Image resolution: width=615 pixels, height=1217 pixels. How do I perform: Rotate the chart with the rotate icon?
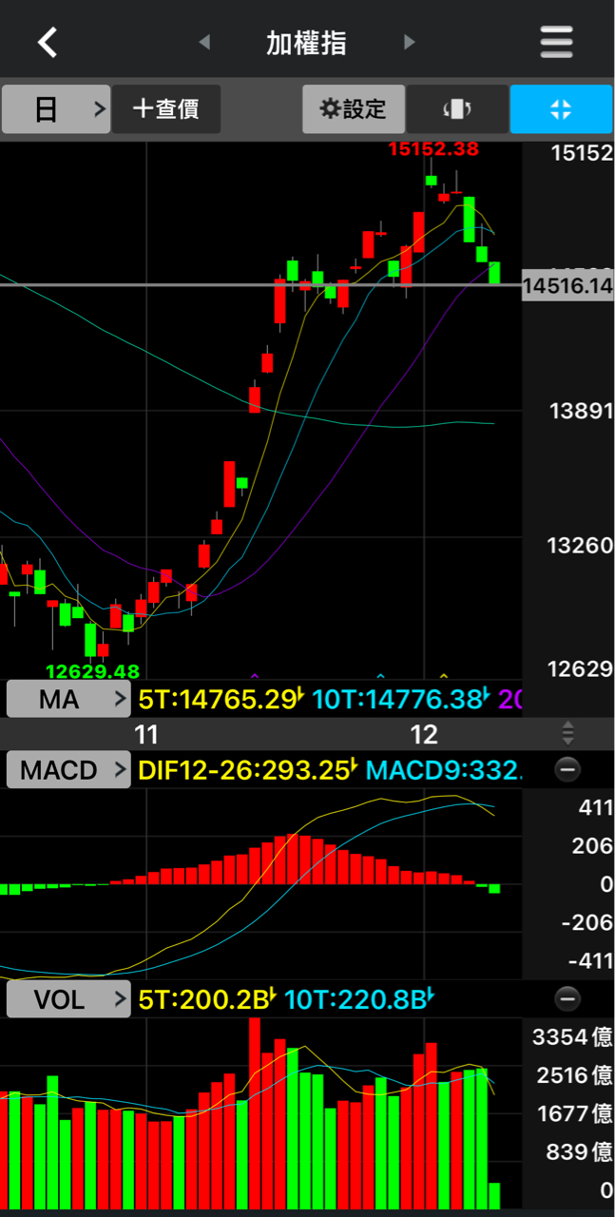(457, 109)
